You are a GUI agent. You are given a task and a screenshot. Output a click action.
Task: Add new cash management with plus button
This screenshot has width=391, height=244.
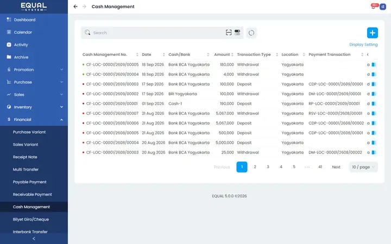(373, 33)
